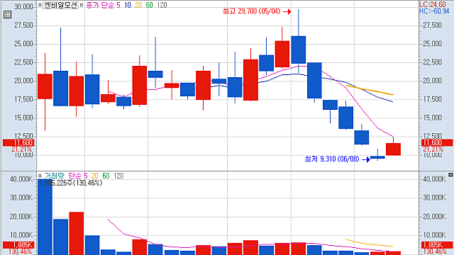Select the volume 60-day average label
This screenshot has width=454, height=255.
click(x=106, y=176)
